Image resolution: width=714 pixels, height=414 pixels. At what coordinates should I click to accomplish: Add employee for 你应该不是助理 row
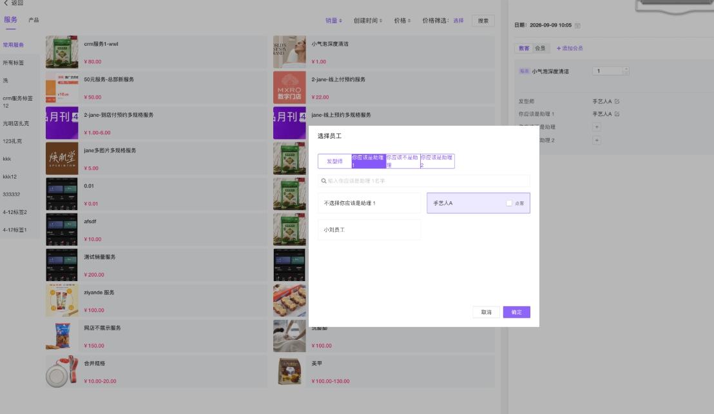[597, 127]
